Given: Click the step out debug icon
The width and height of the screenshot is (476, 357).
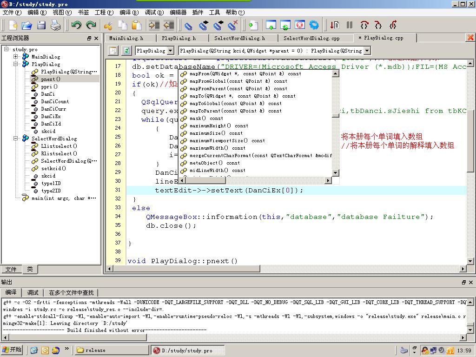Looking at the screenshot, I should [x=393, y=25].
